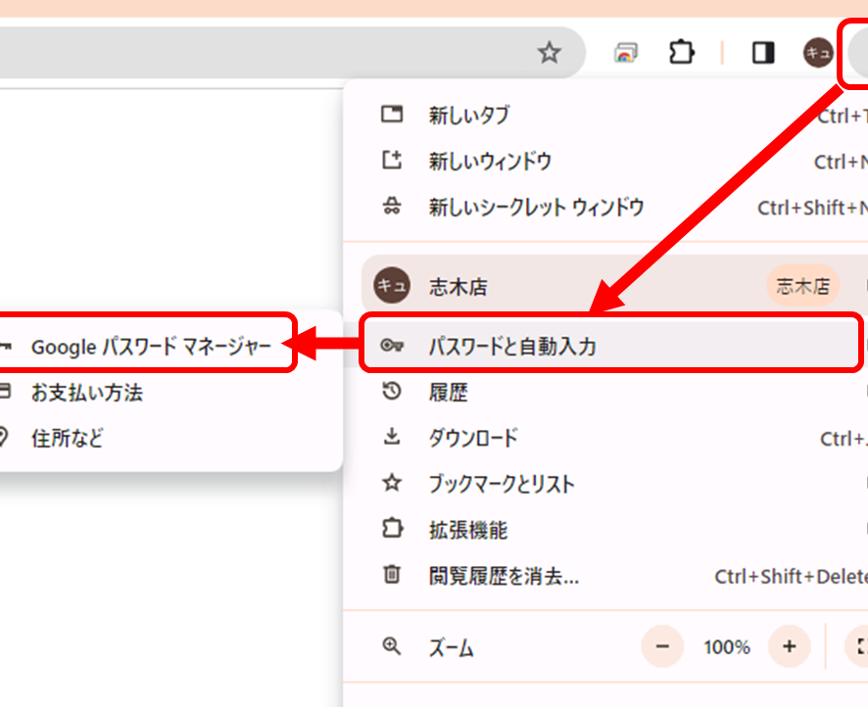Expand パスワードと自動入力 submenu

click(x=511, y=347)
